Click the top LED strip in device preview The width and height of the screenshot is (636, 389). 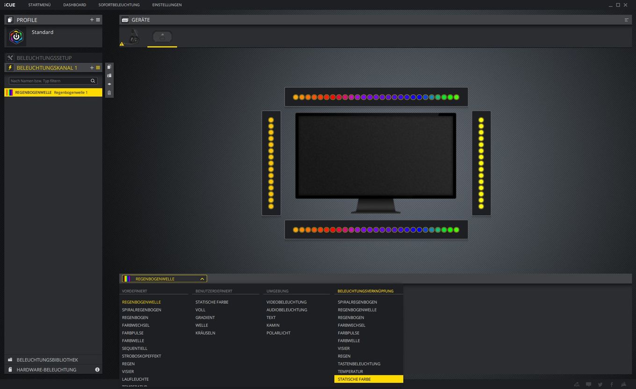376,97
